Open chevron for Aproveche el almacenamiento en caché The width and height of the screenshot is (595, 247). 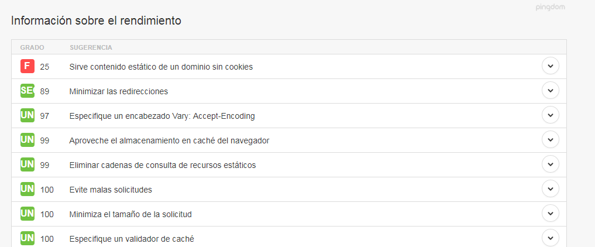click(551, 140)
